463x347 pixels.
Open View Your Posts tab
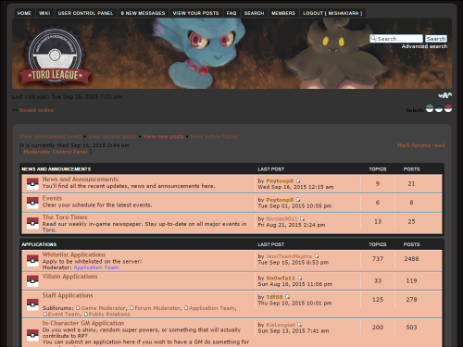tap(195, 13)
